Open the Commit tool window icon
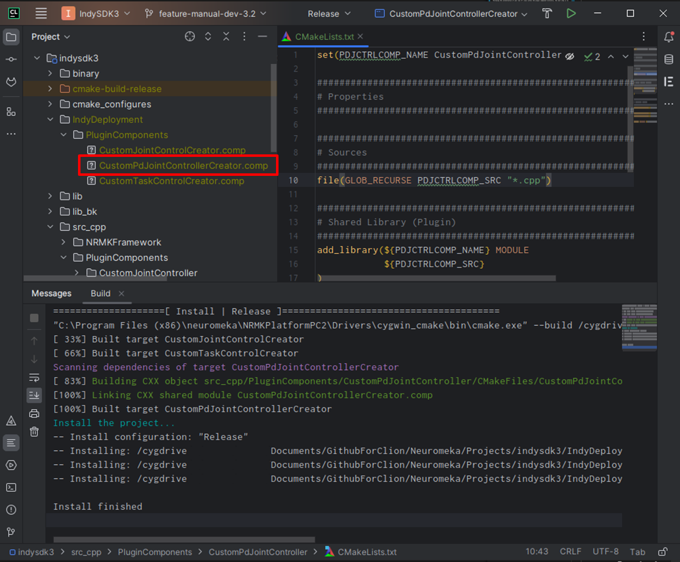The width and height of the screenshot is (680, 562). 11,59
